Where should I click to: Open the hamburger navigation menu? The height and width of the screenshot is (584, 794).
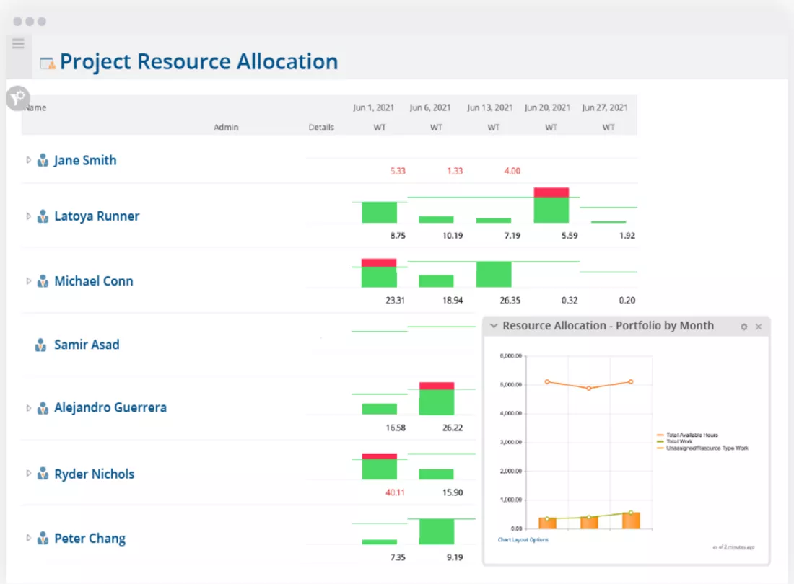(18, 43)
